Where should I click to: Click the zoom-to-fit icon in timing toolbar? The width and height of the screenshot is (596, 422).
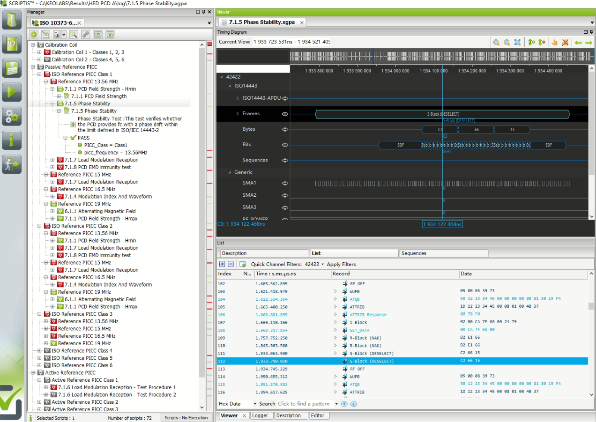517,42
